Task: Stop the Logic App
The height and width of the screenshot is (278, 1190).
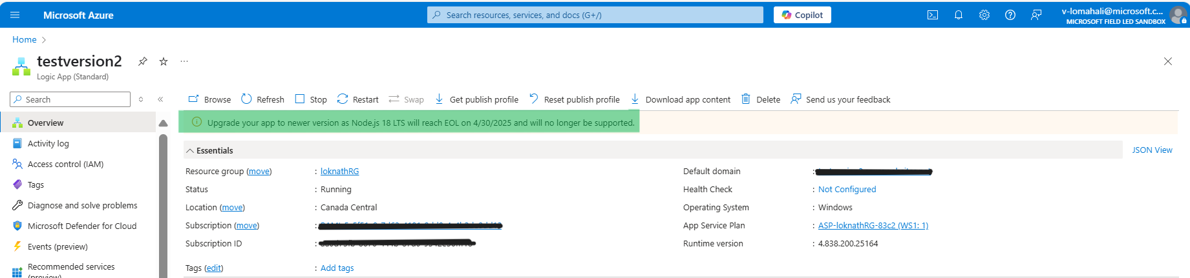Action: (311, 99)
